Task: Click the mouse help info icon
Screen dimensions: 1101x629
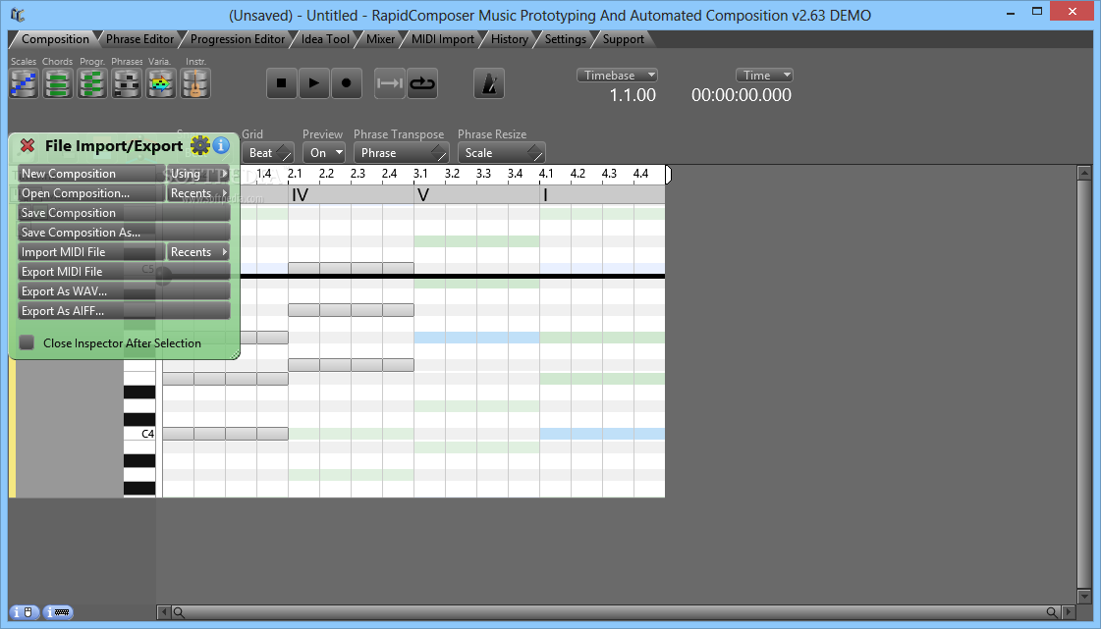Action: click(x=24, y=612)
